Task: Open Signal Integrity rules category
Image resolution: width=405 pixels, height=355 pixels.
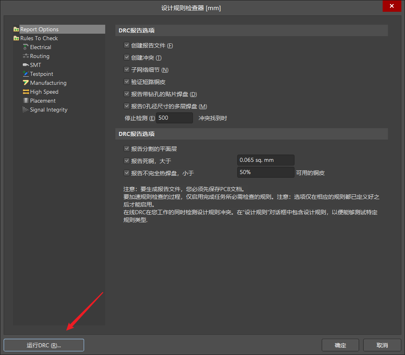Action: point(49,110)
